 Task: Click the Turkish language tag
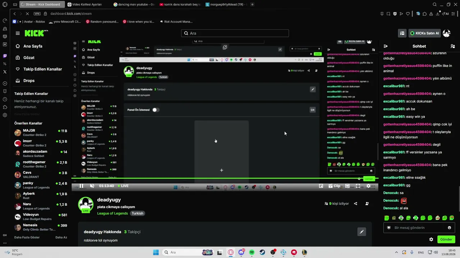pos(137,213)
